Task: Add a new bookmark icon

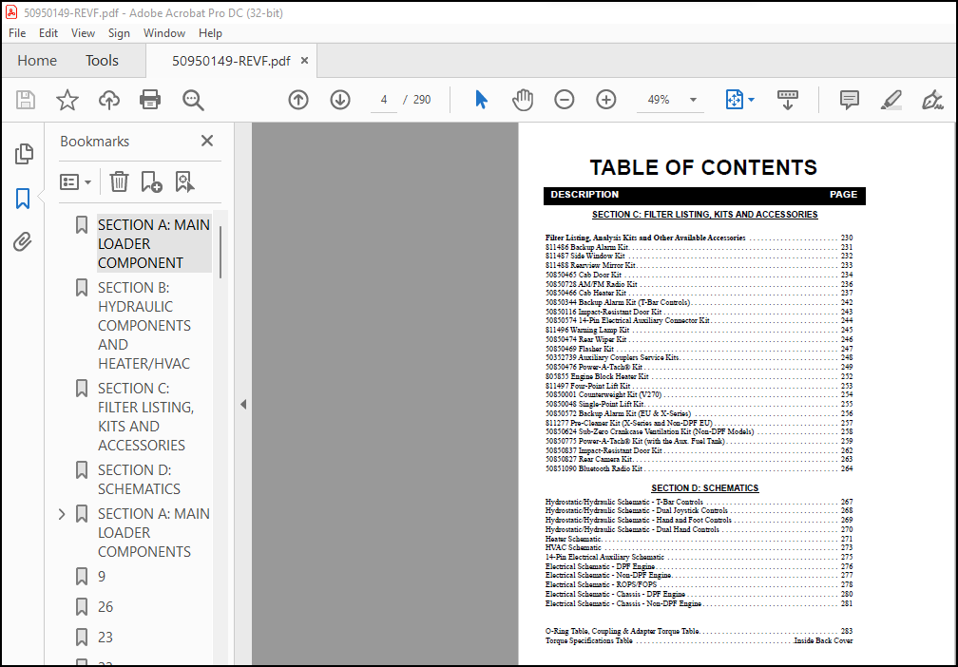Action: pyautogui.click(x=151, y=181)
